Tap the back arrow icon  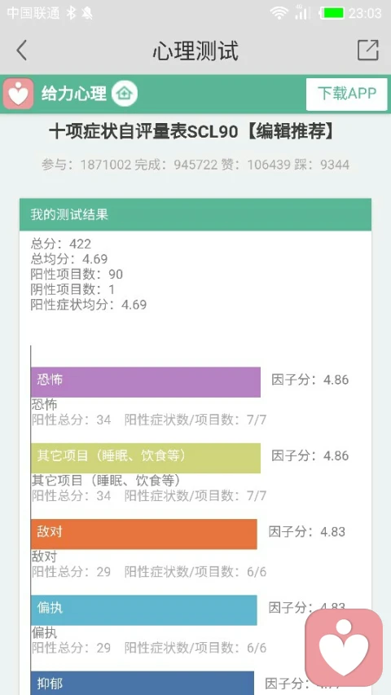click(22, 50)
